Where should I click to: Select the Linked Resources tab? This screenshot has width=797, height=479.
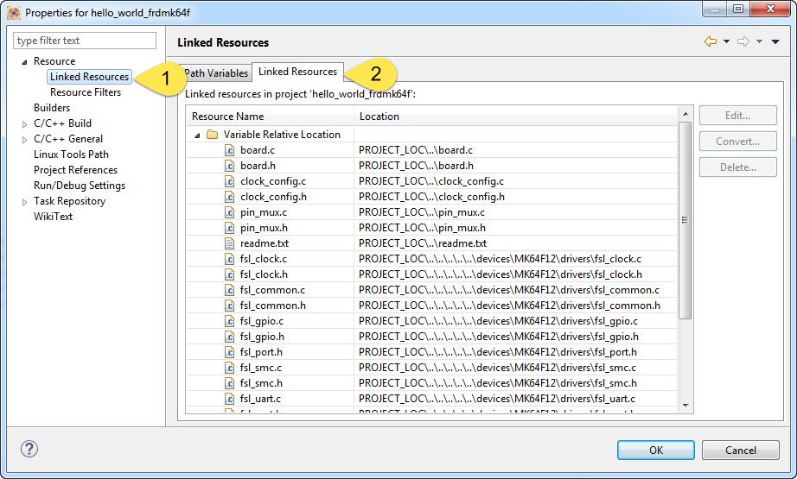297,72
